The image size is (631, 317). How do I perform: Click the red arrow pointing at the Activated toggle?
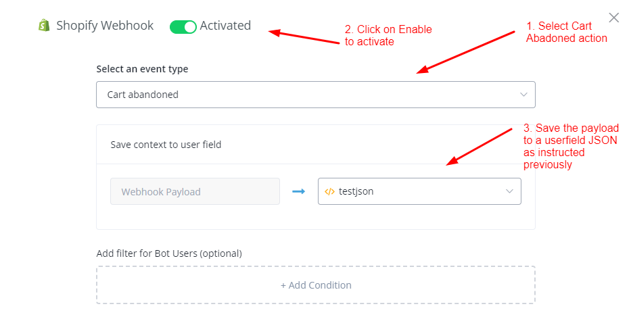coord(304,36)
